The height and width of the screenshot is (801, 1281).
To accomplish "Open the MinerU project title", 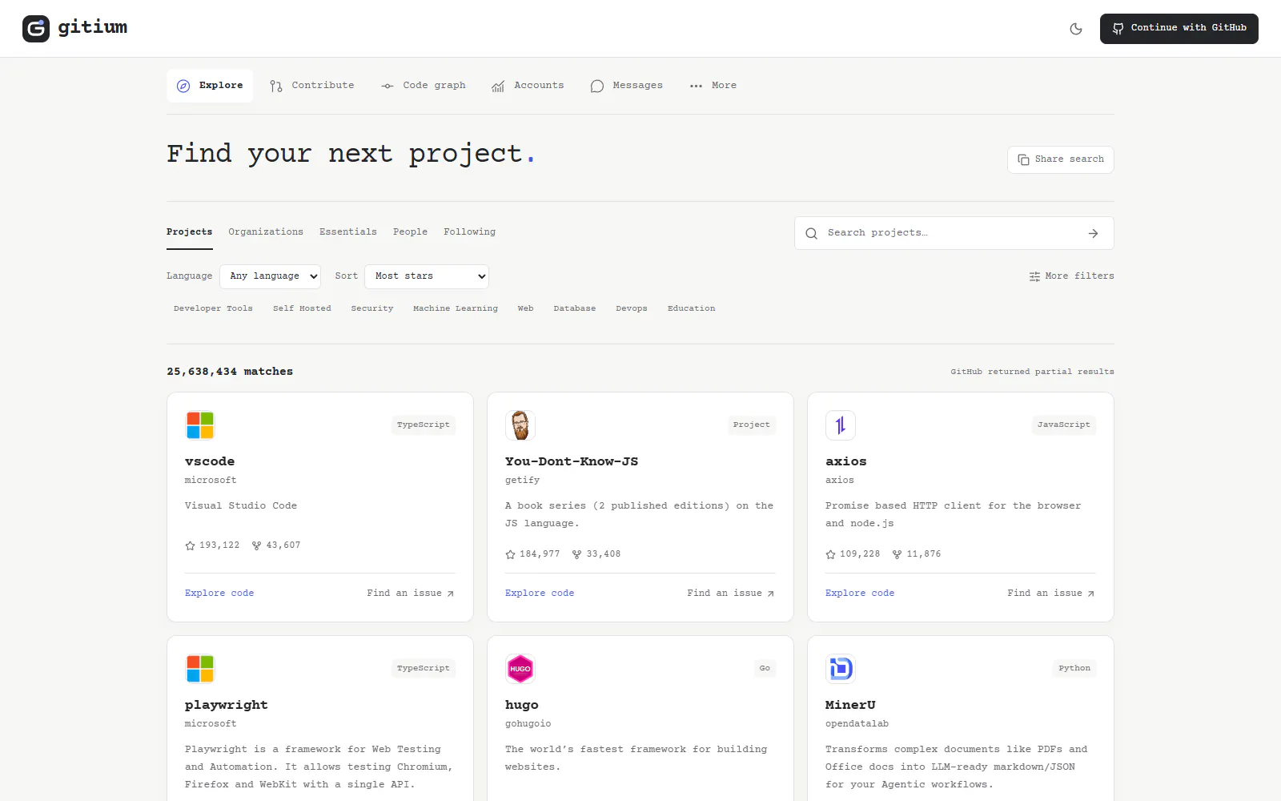I will [850, 705].
